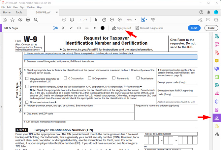Screen dimensions: 221x150
Task: Open the File menu
Action: [x=3, y=7]
